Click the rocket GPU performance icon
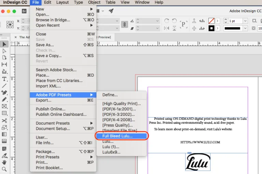The image size is (262, 174). [x=111, y=11]
